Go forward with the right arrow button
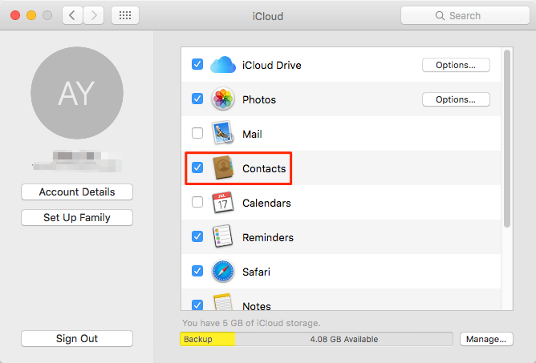This screenshot has height=363, width=536. pos(93,15)
